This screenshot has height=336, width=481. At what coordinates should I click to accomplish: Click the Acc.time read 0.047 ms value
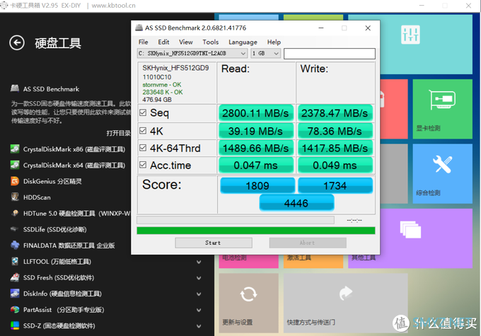point(256,166)
